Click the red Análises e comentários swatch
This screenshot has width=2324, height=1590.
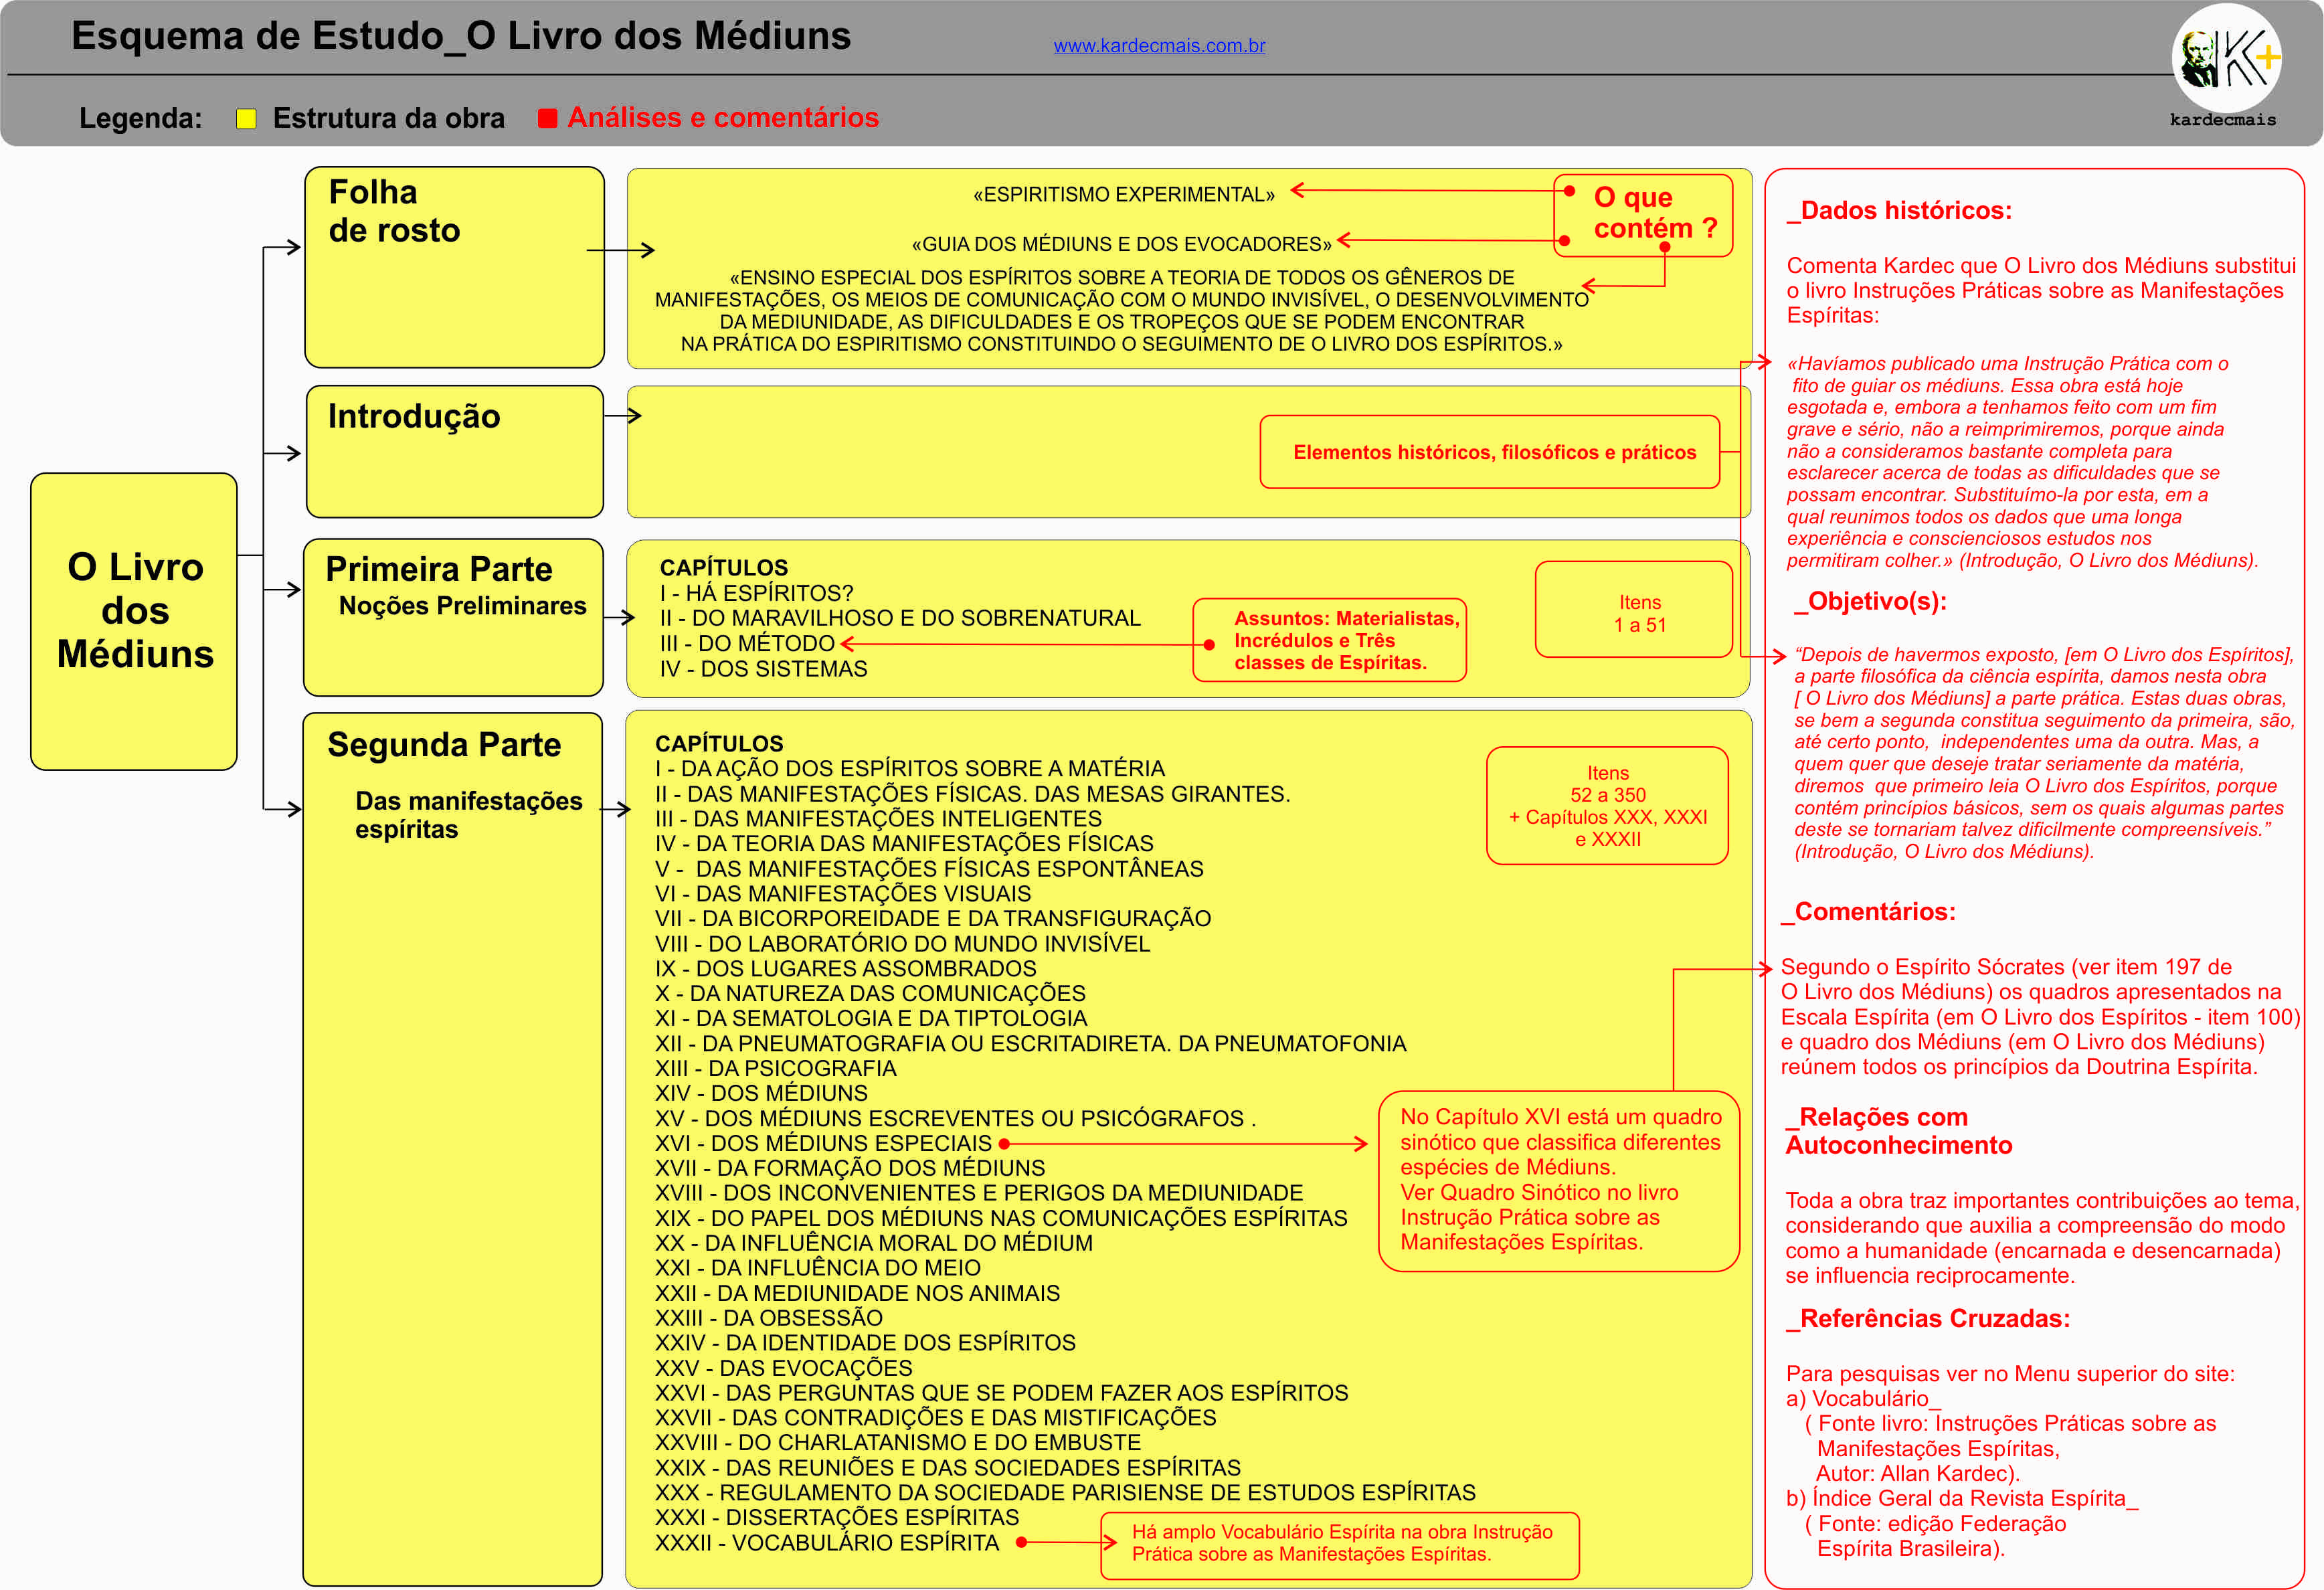[547, 119]
